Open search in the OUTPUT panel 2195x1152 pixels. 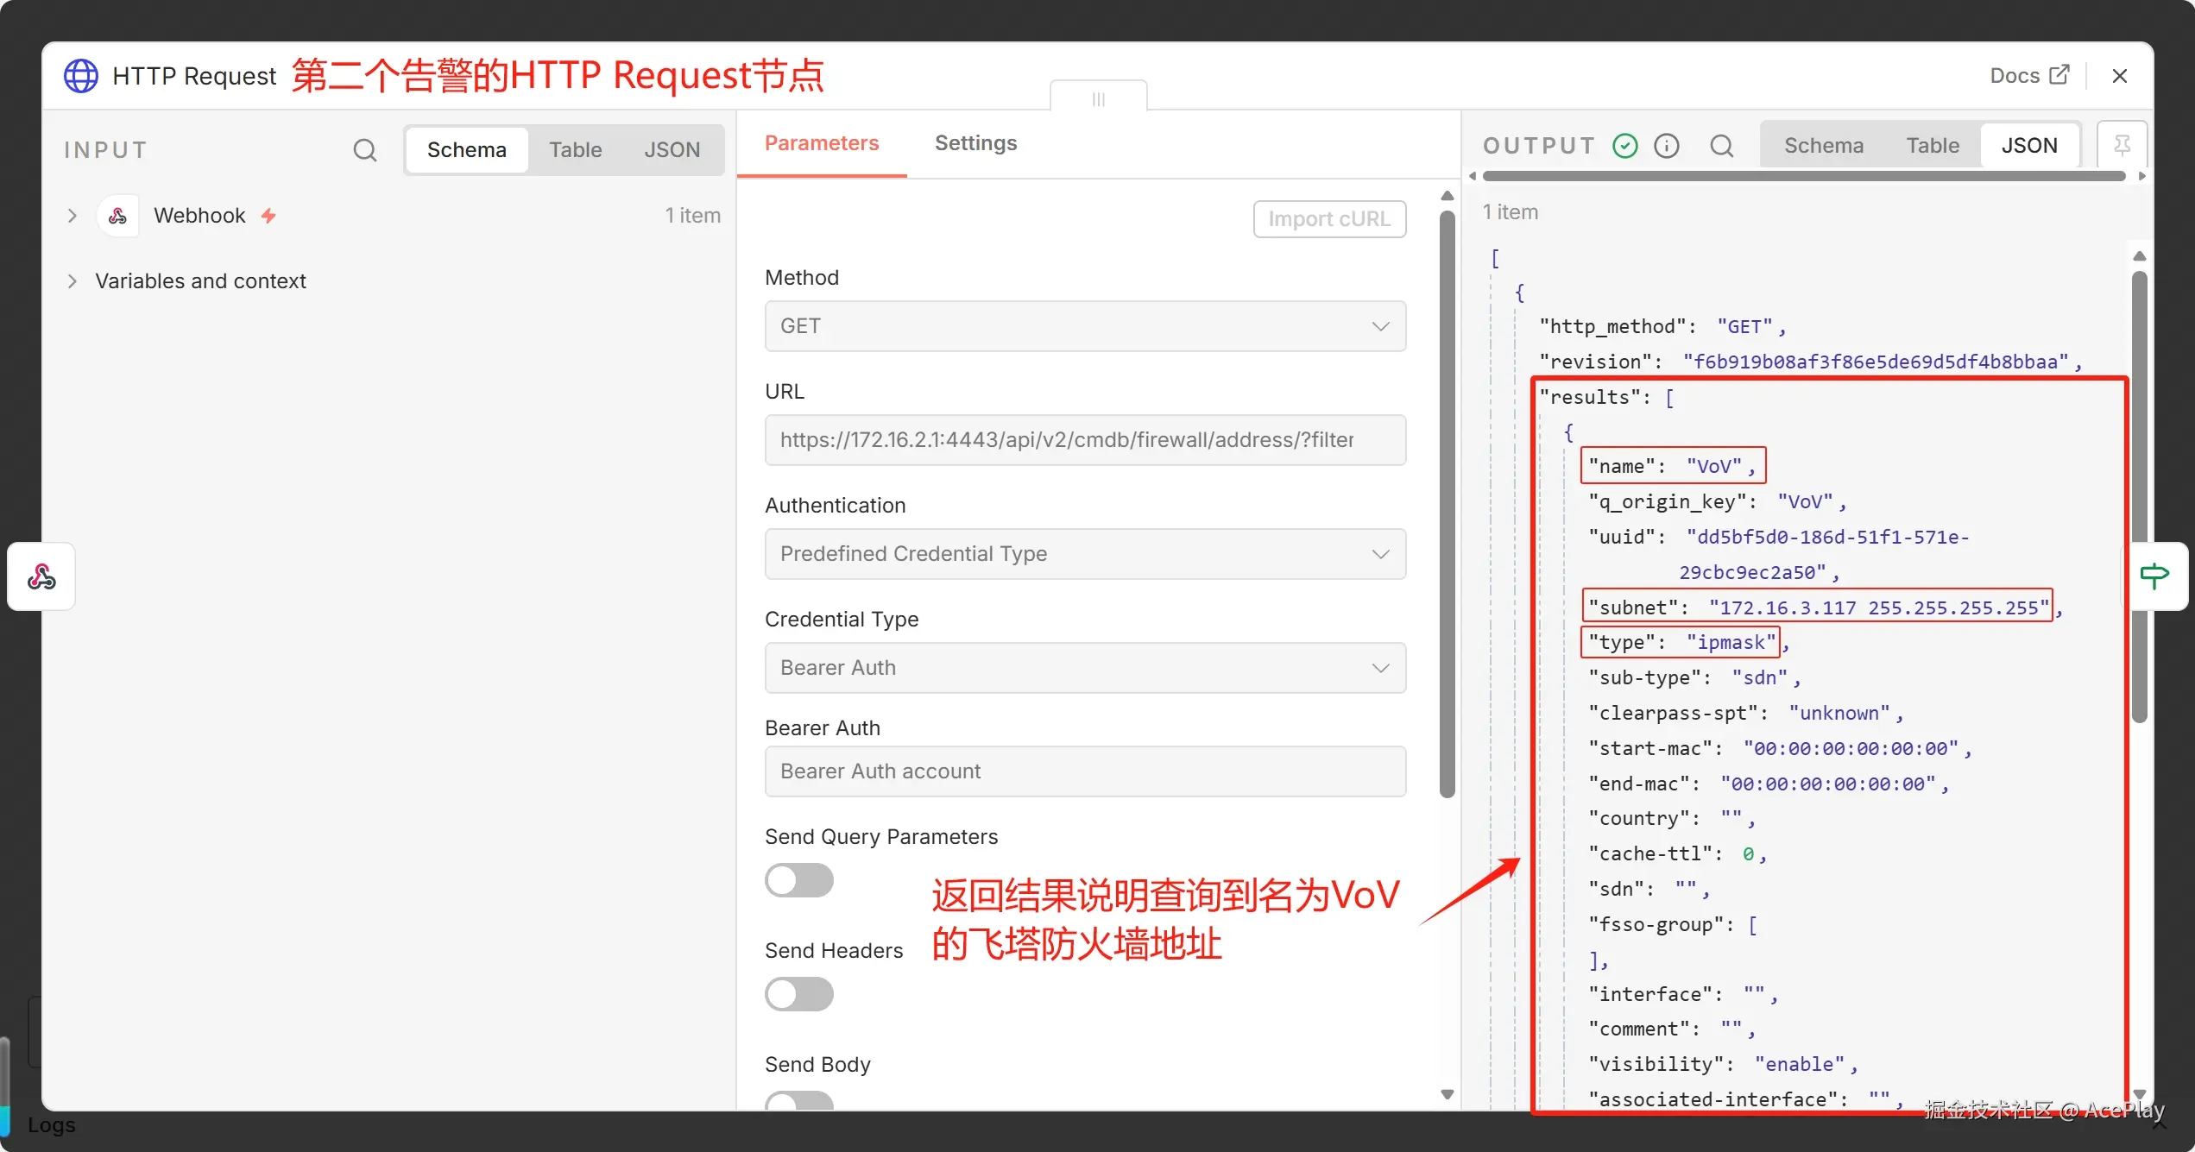(1722, 145)
